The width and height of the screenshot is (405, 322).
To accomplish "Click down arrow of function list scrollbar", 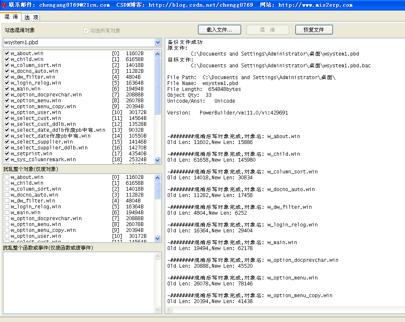I will (157, 309).
